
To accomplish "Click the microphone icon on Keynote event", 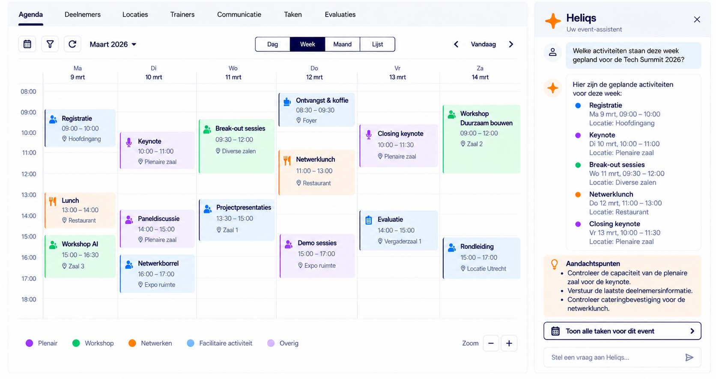I will click(129, 142).
